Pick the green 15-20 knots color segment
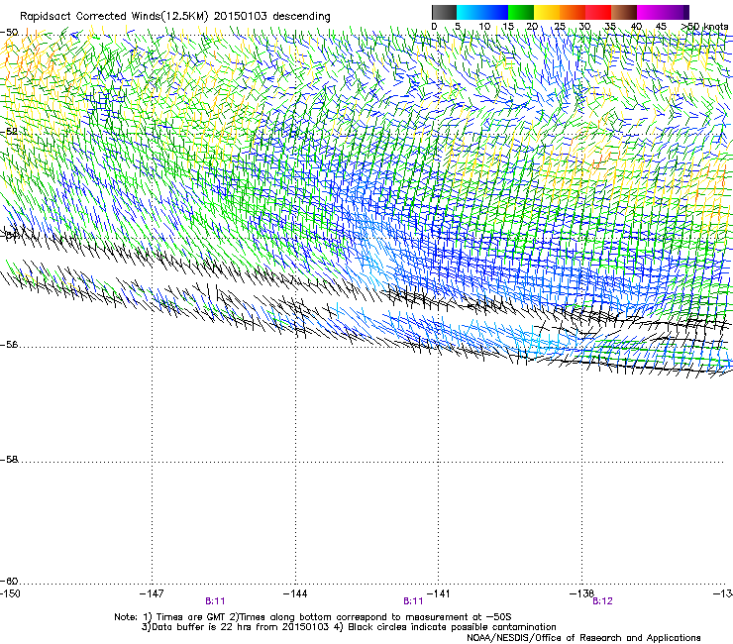This screenshot has height=644, width=733. [520, 12]
